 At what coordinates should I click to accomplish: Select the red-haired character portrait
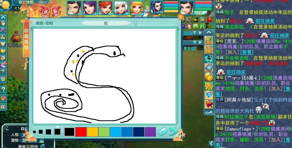(x=105, y=8)
